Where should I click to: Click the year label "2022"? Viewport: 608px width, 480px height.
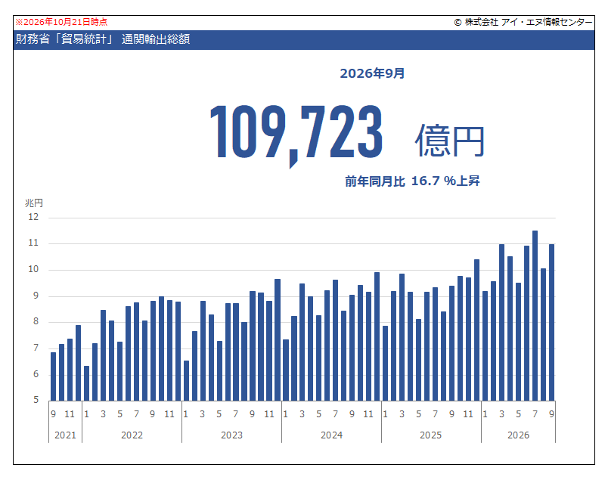click(x=132, y=435)
